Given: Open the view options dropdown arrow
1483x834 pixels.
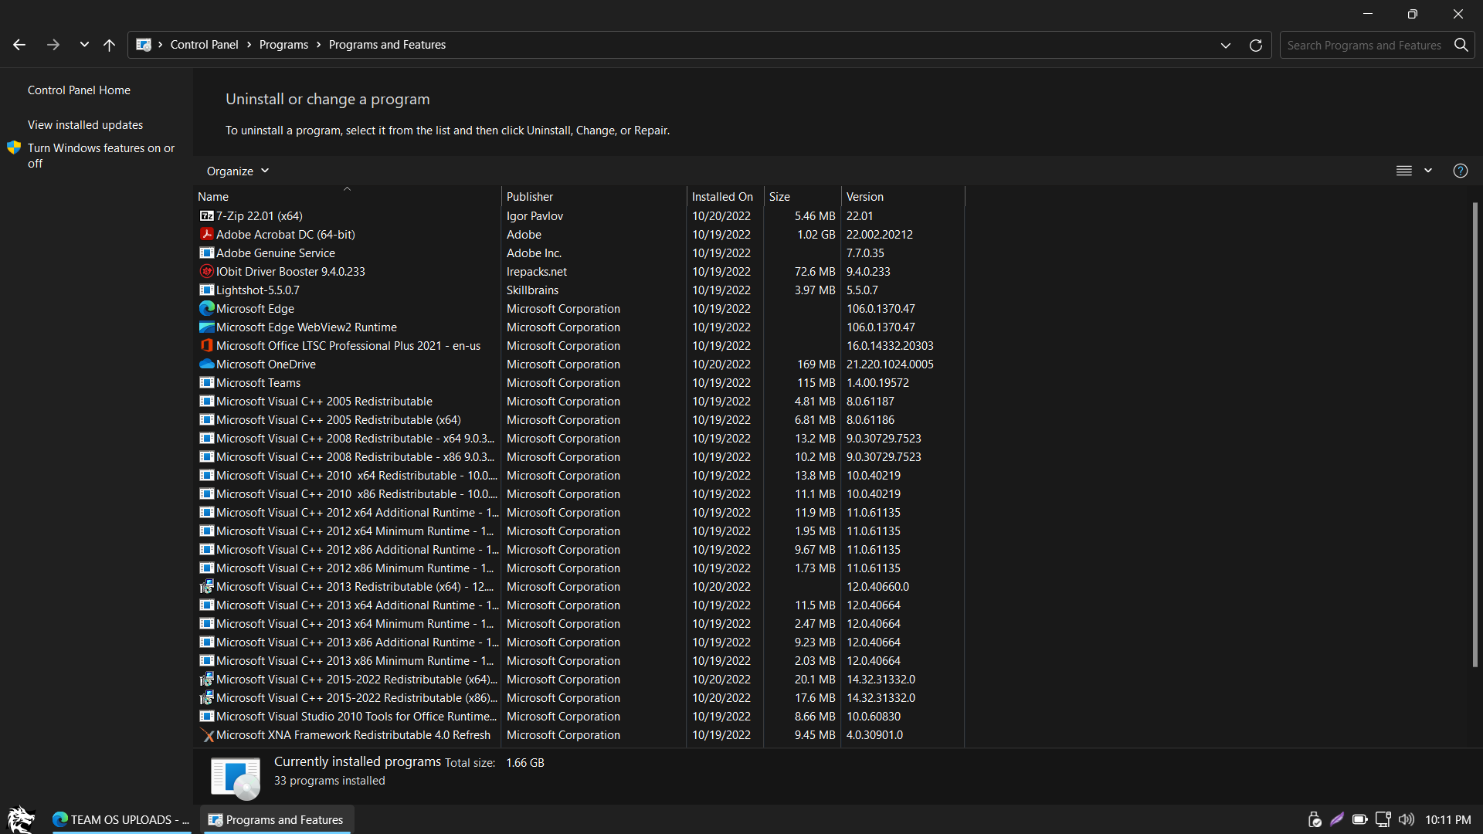Looking at the screenshot, I should pos(1428,171).
